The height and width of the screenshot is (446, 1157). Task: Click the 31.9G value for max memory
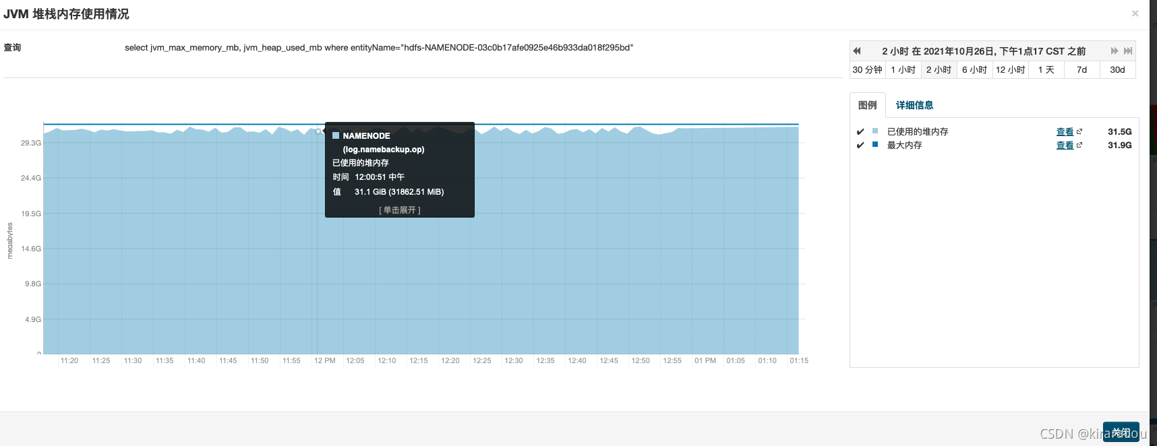pyautogui.click(x=1120, y=146)
